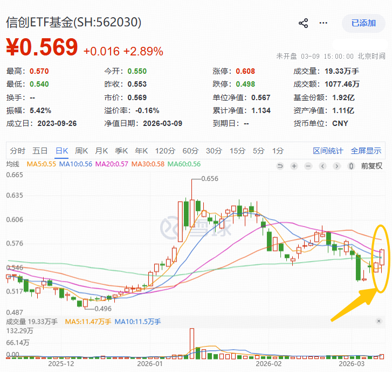The height and width of the screenshot is (372, 392).
Task: Zoom out the K-line chart with minus icon
Action: click(x=308, y=166)
